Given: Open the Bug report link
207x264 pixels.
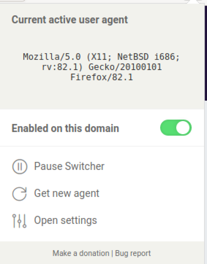Looking at the screenshot, I should click(133, 253).
